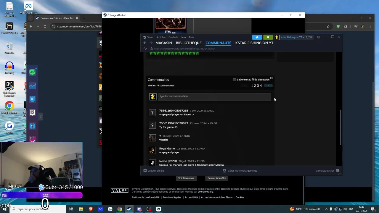Go forward in Steam client navigation

151,43
